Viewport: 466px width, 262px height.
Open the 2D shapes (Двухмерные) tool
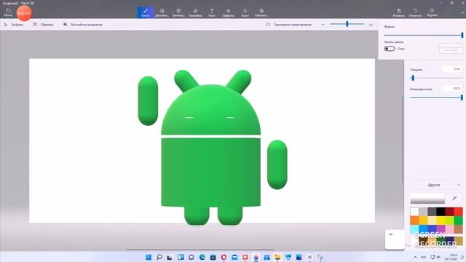coord(162,12)
